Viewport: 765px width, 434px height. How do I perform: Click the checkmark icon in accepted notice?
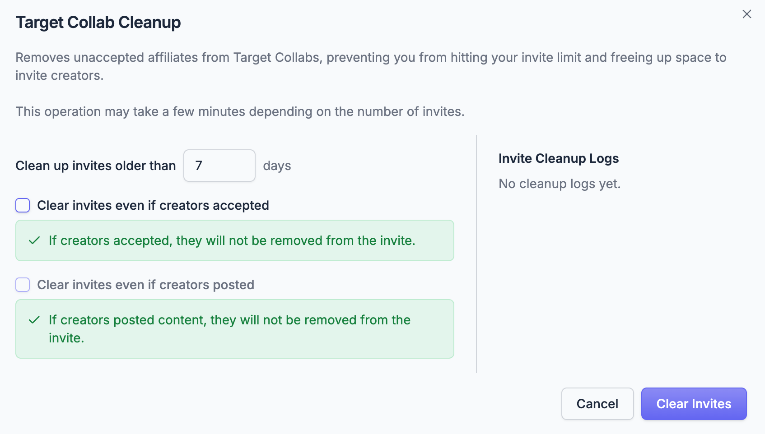coord(34,240)
